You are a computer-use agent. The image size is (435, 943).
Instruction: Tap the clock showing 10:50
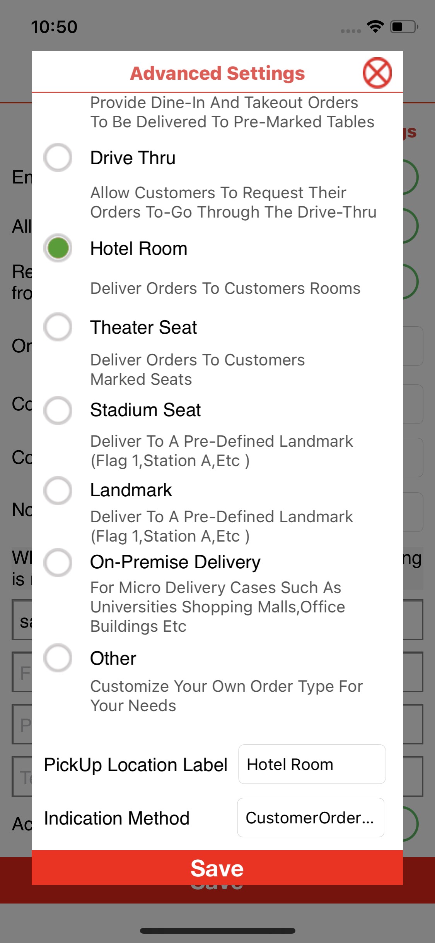[x=54, y=27]
